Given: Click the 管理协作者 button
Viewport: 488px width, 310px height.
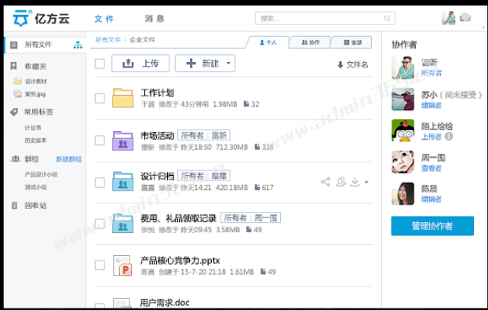Looking at the screenshot, I should pos(432,226).
